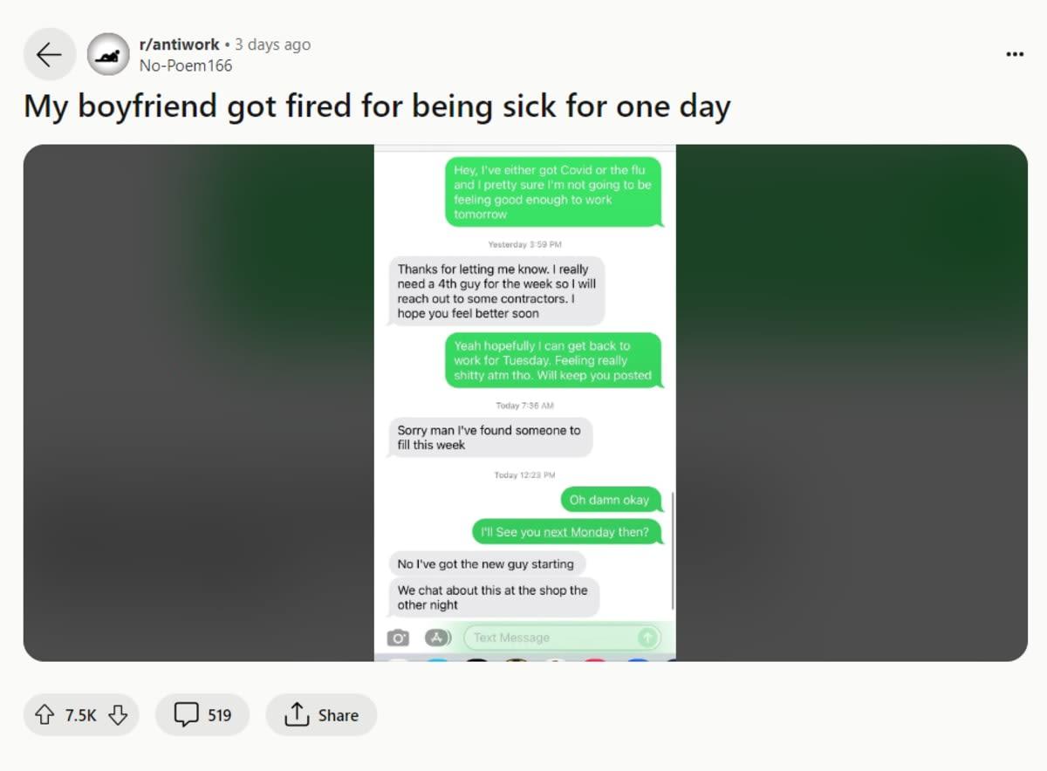Downvote the post with the down arrow
This screenshot has width=1047, height=771.
tap(118, 715)
